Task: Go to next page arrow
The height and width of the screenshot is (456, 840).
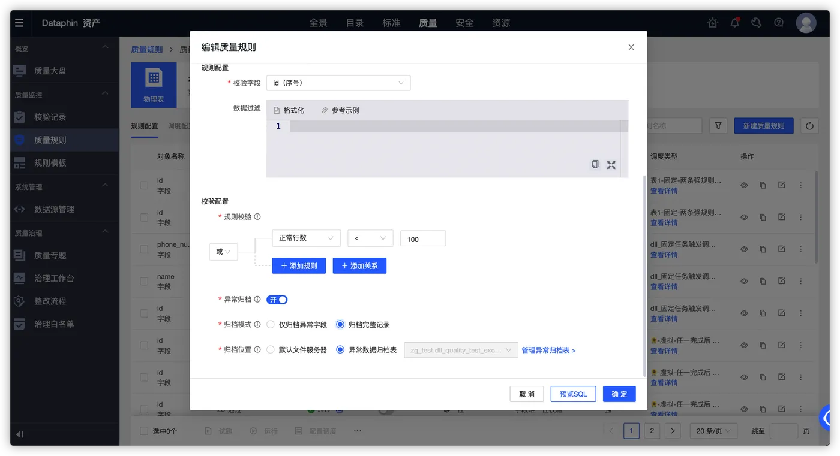Action: point(673,431)
